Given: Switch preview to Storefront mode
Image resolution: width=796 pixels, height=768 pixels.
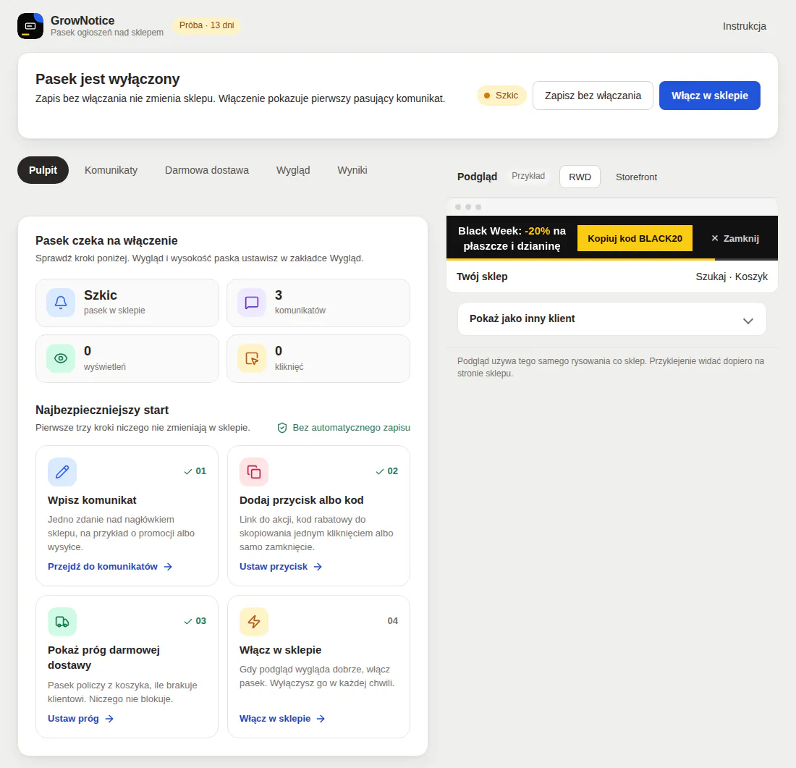Looking at the screenshot, I should [636, 177].
